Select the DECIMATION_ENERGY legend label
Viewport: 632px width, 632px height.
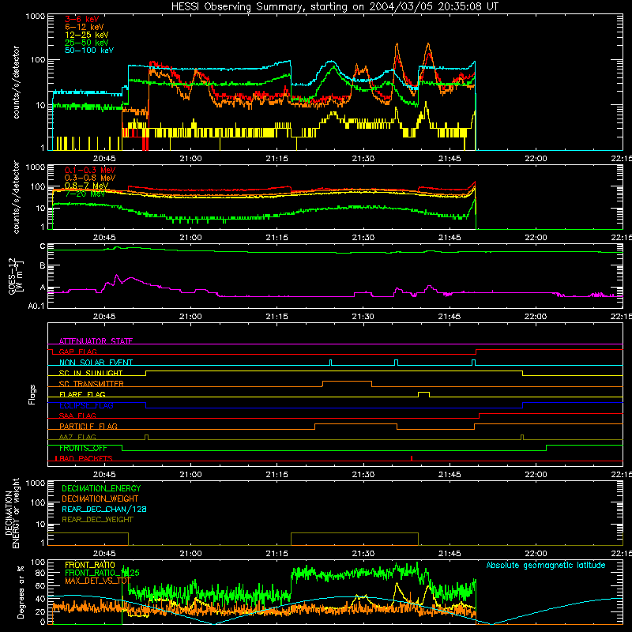(x=101, y=488)
